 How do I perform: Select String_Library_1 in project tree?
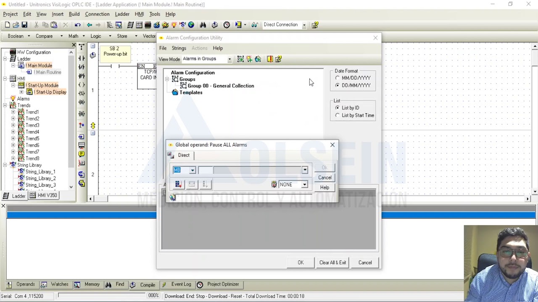[x=40, y=172]
